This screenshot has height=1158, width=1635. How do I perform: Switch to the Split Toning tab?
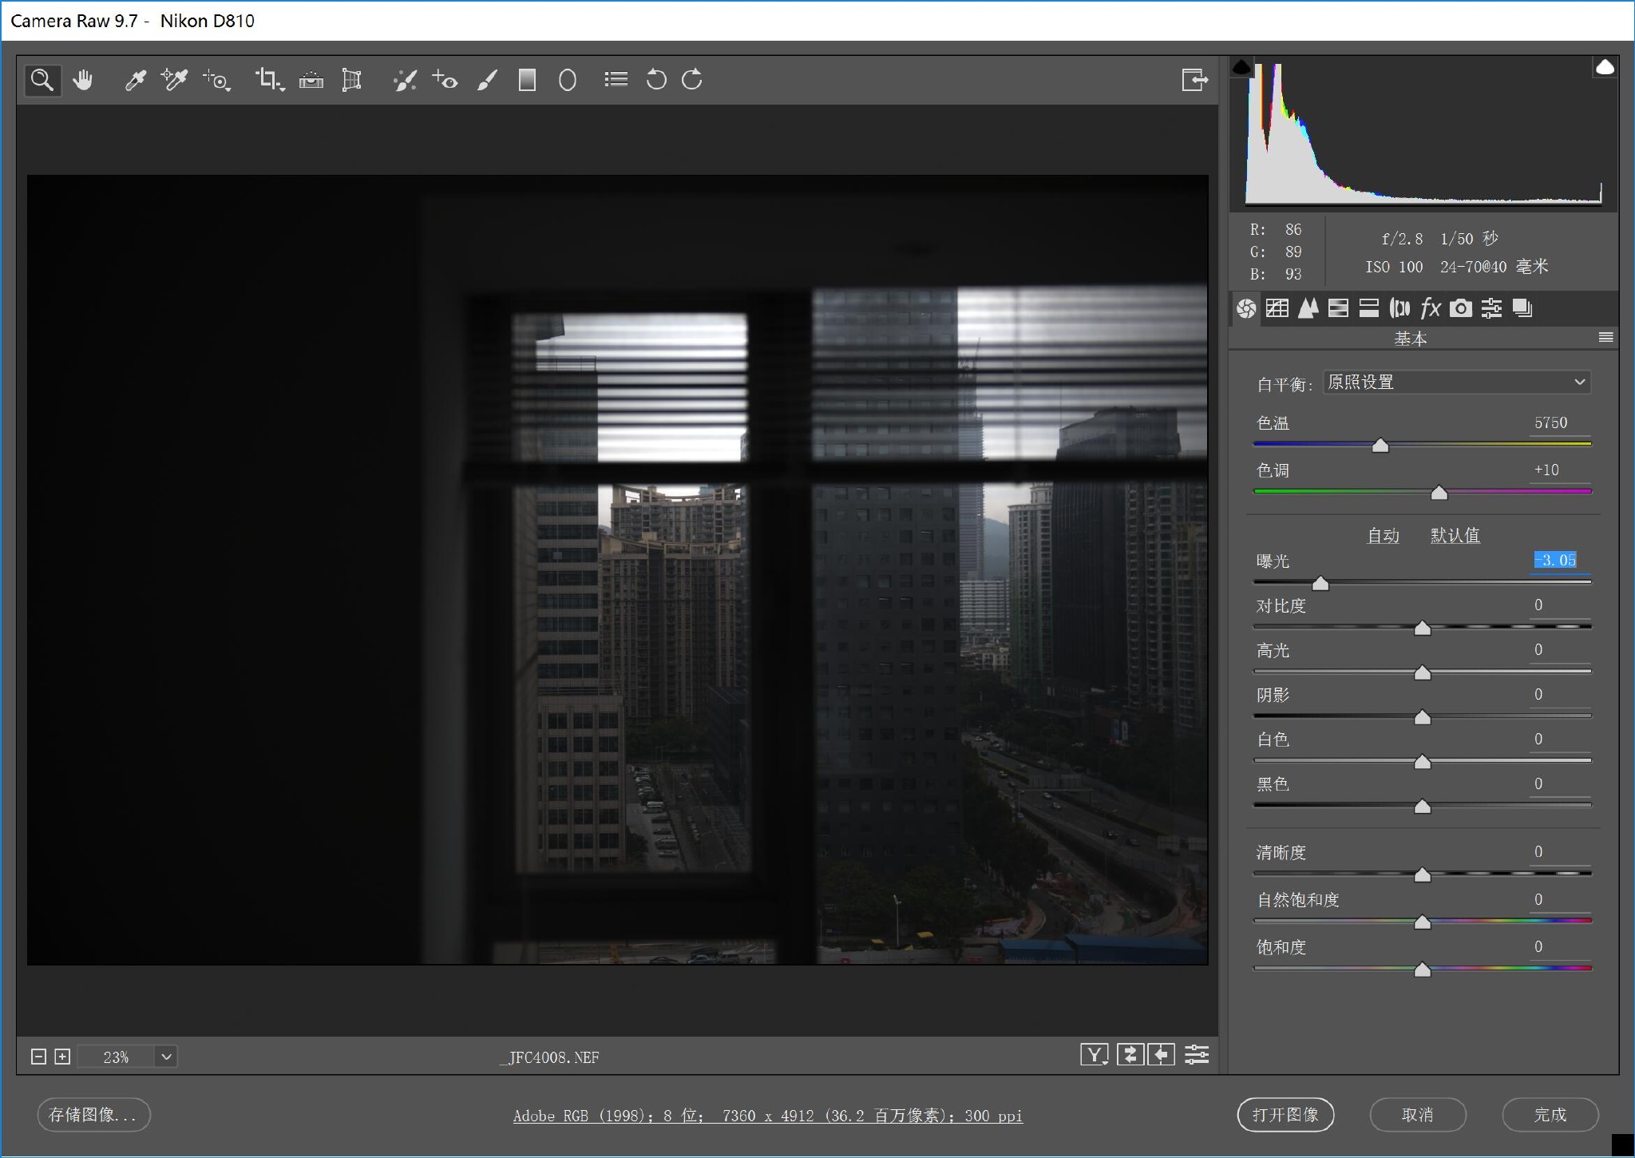tap(1369, 308)
